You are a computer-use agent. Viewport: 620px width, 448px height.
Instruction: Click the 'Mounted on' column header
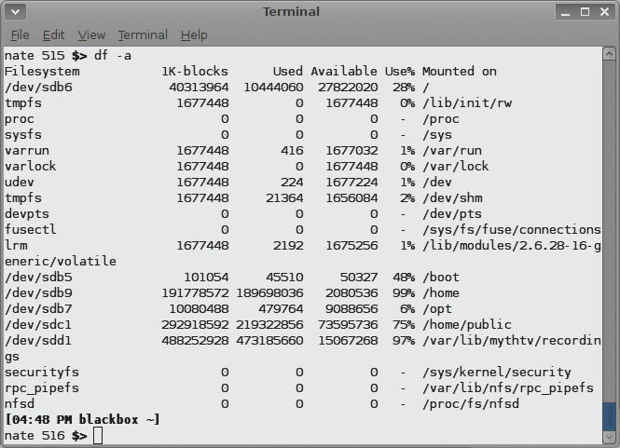(x=460, y=72)
